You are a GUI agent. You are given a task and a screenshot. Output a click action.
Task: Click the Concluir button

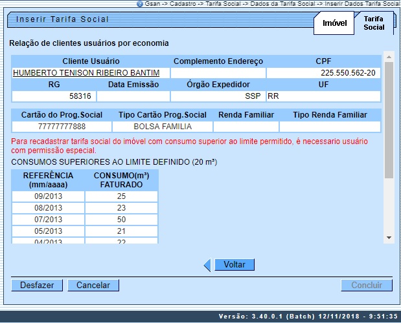[x=367, y=285]
